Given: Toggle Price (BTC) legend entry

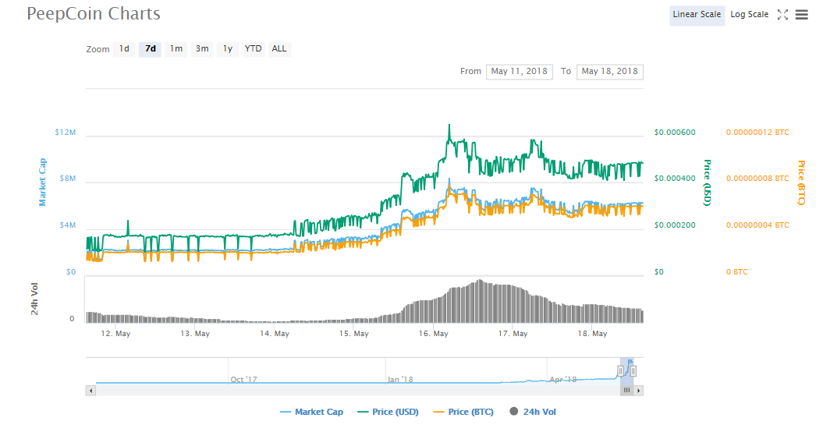Looking at the screenshot, I should click(x=462, y=412).
